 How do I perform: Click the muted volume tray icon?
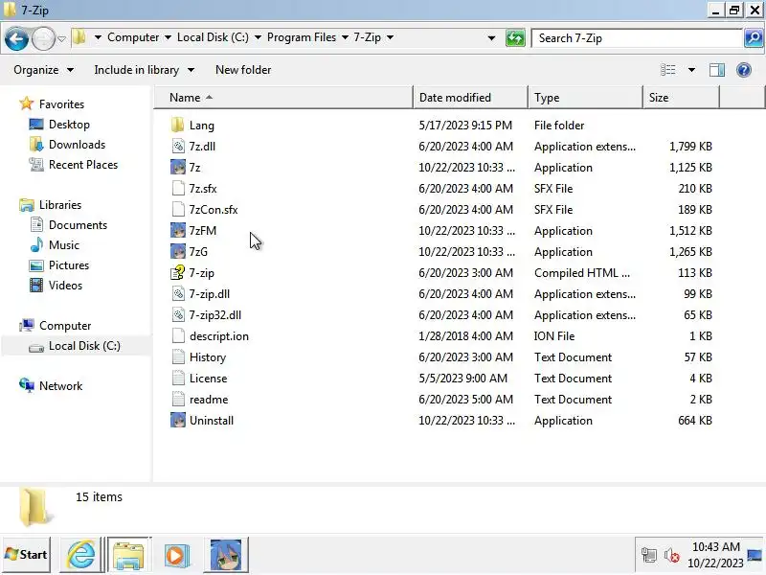672,555
